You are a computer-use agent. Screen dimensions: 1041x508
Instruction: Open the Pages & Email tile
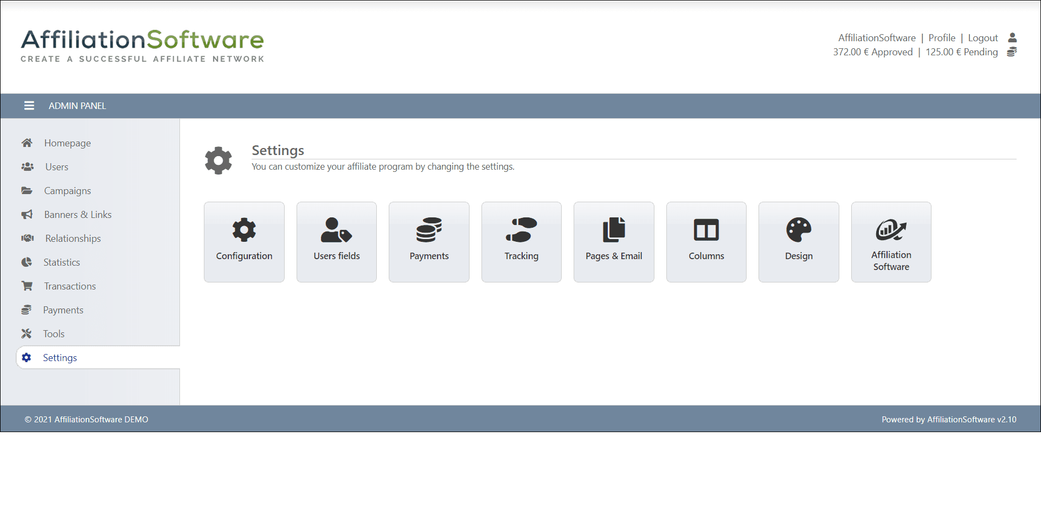[614, 242]
